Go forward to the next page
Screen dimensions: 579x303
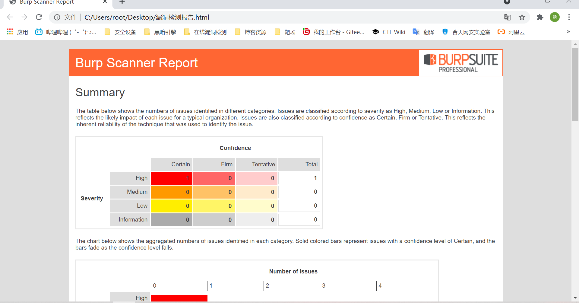(24, 17)
